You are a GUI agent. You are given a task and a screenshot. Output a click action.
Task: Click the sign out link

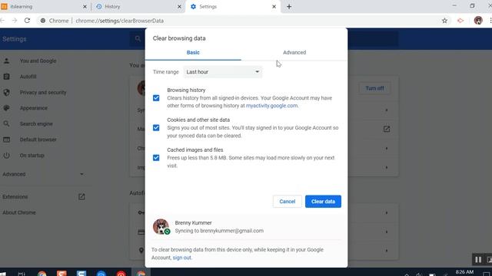[x=181, y=258]
